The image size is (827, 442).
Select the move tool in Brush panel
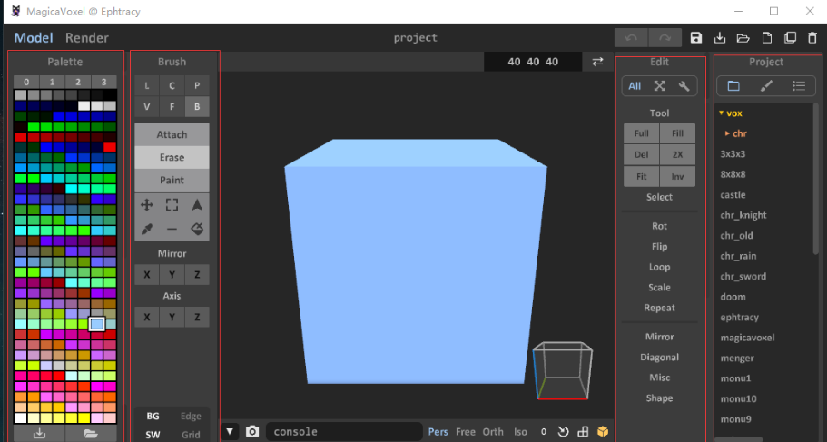coord(147,205)
